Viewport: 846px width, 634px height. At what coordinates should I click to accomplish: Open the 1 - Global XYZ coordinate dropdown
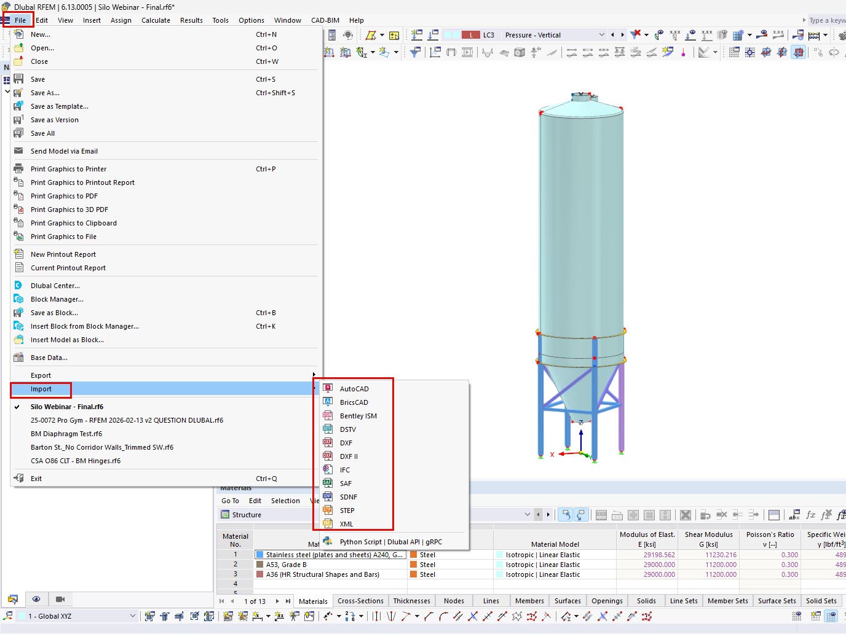point(132,616)
